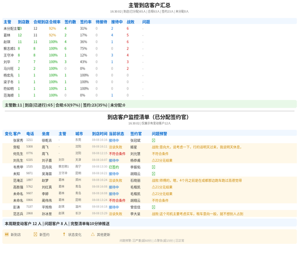Click green status icon in phone 9871 row

154,174
